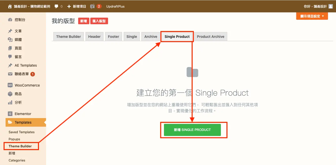Viewport: 336px width, 165px height.
Task: Open Templates menu label
Action: coord(23,122)
